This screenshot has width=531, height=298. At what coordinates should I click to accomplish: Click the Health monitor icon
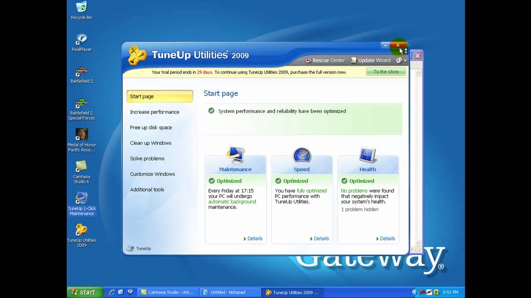[368, 155]
